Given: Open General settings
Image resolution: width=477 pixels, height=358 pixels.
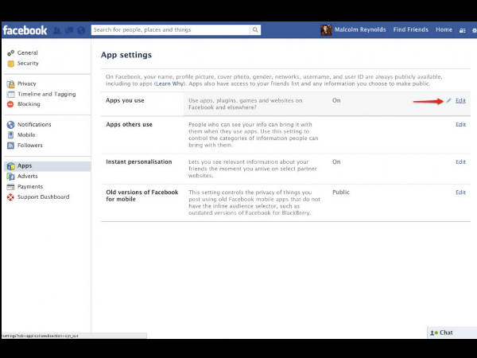Looking at the screenshot, I should (27, 53).
